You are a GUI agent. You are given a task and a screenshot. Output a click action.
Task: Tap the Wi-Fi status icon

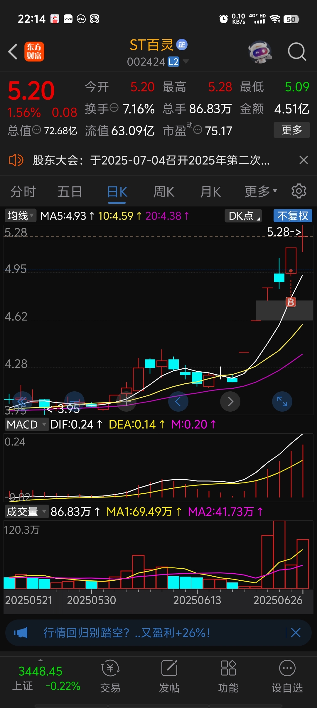[x=275, y=19]
